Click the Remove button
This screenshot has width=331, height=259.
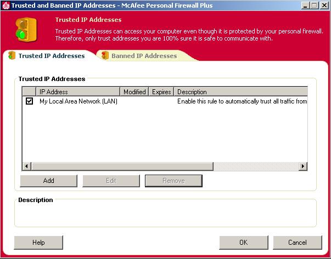coord(173,181)
